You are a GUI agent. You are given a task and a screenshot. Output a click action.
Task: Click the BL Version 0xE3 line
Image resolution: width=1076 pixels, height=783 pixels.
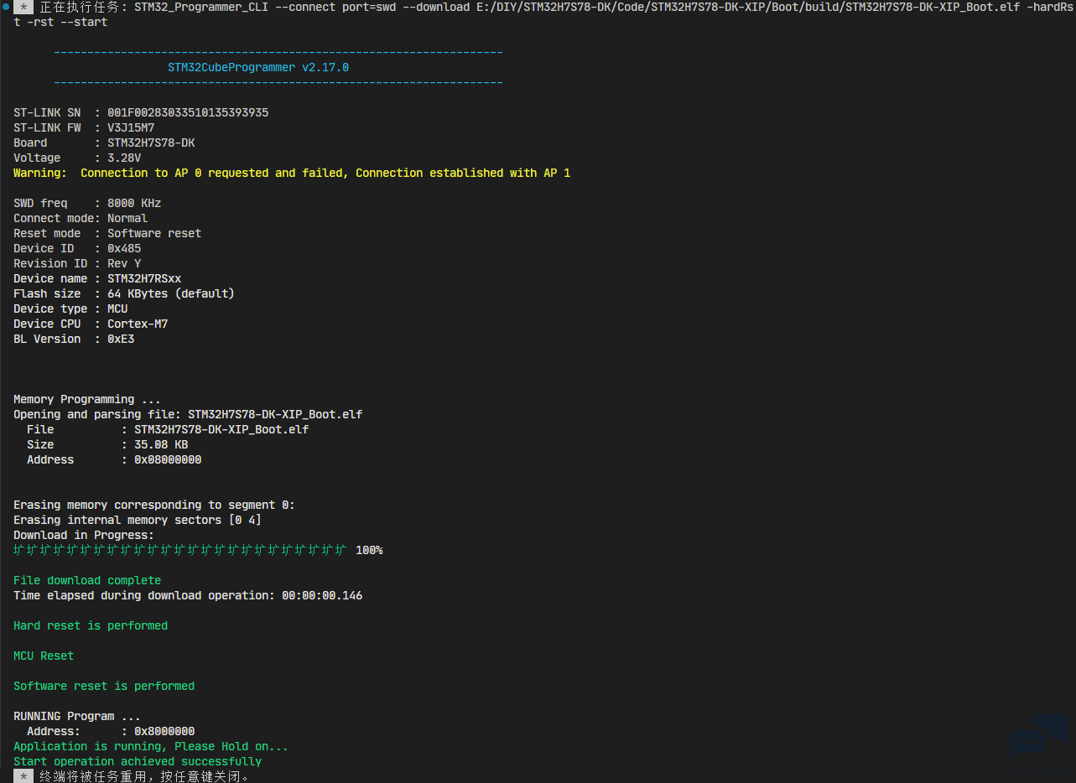[x=74, y=339]
